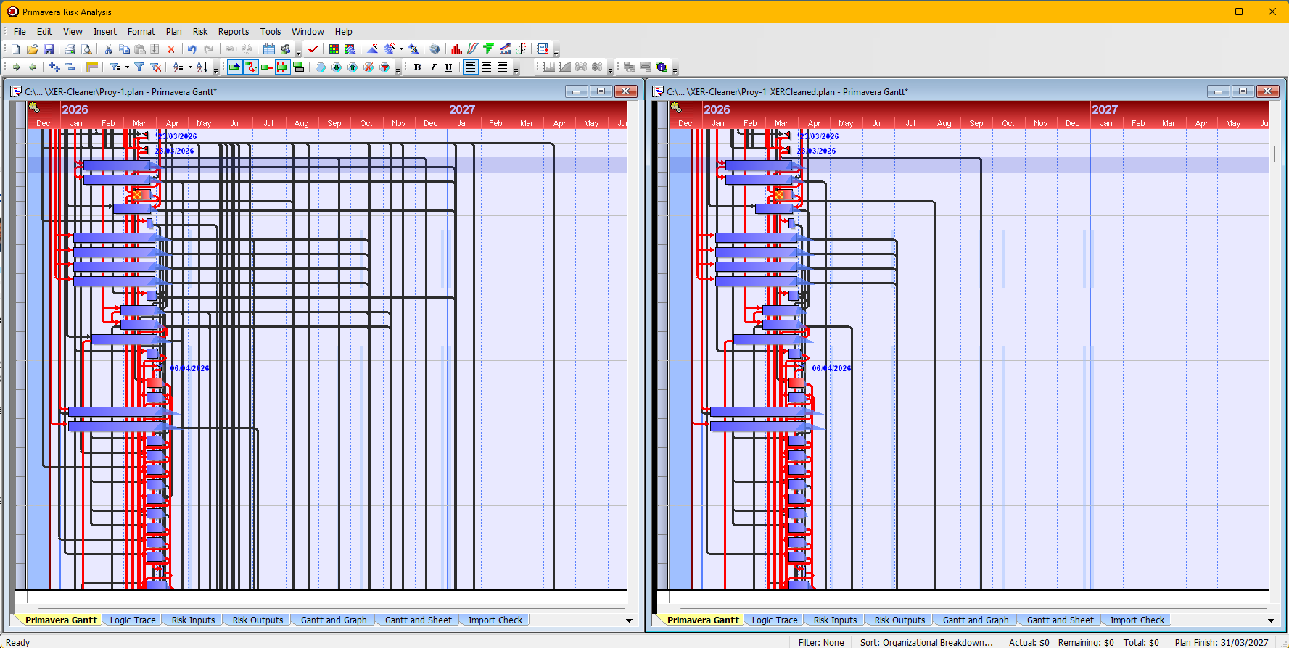The height and width of the screenshot is (648, 1289).
Task: Toggle center text alignment
Action: point(487,67)
